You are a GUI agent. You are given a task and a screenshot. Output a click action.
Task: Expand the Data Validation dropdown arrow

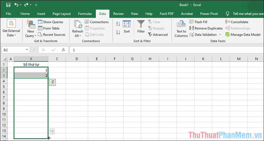[x=220, y=34]
